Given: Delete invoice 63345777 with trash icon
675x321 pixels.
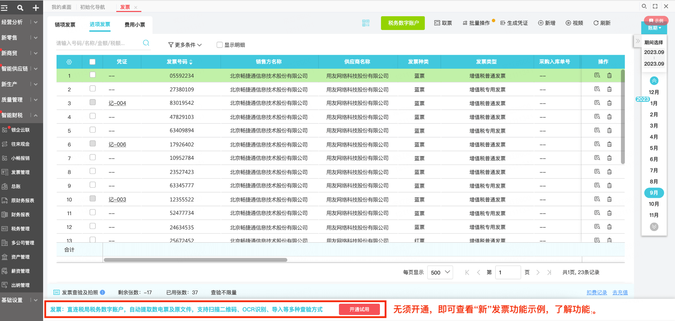Looking at the screenshot, I should point(610,185).
